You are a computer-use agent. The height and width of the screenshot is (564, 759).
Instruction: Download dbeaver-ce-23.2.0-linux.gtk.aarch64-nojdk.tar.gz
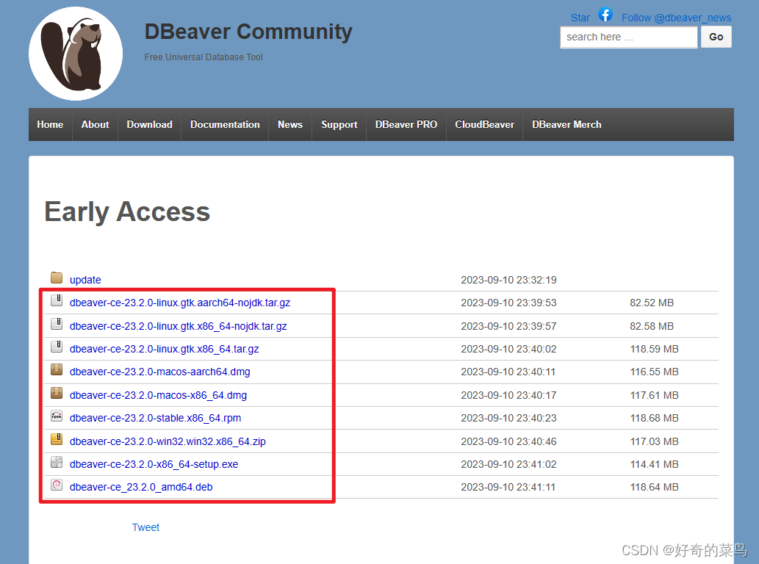pos(180,303)
